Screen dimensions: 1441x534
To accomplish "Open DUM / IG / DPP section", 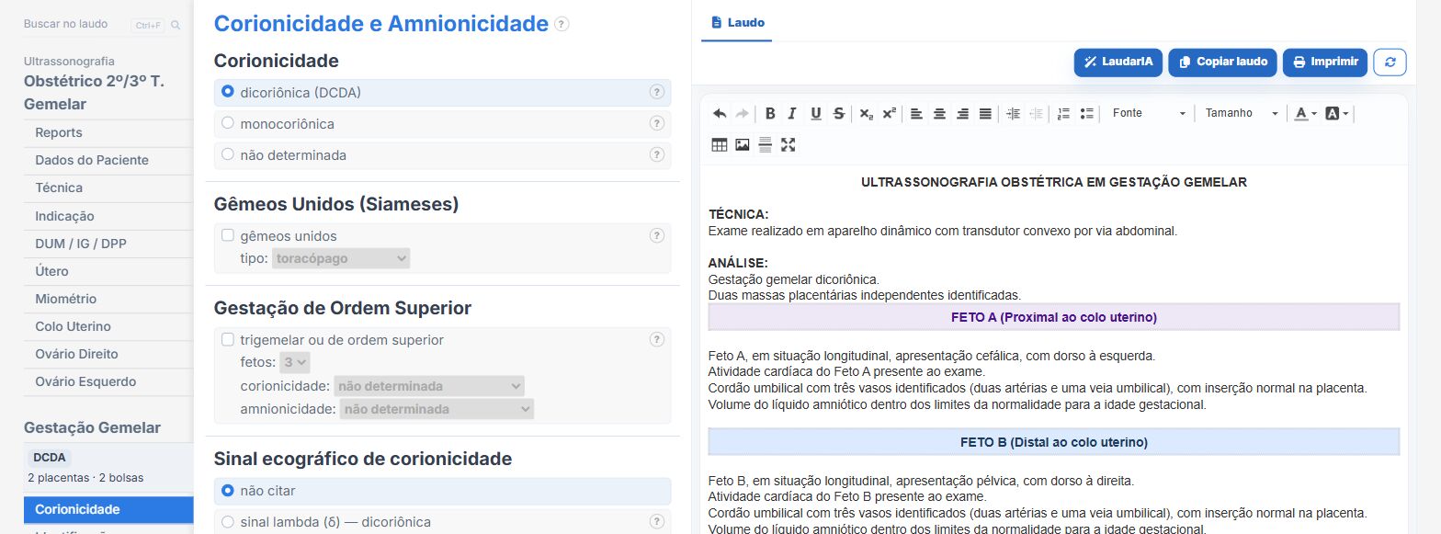I will [x=108, y=244].
